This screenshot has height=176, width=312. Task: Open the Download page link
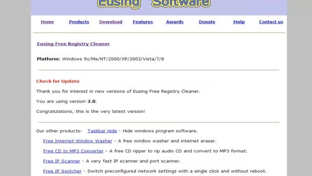click(111, 22)
